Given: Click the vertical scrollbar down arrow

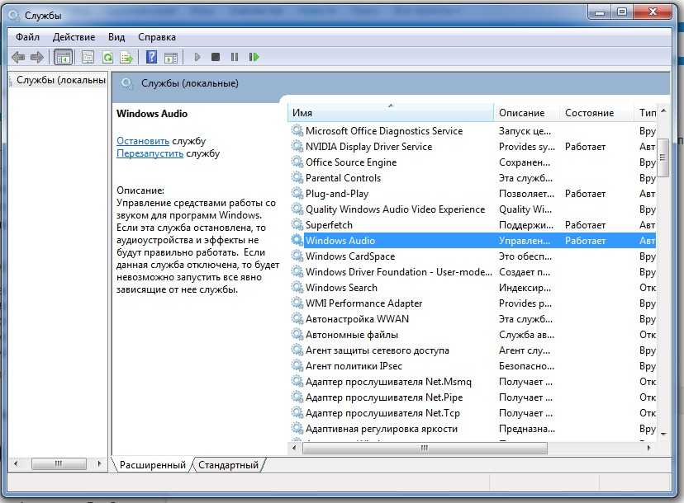Looking at the screenshot, I should (x=663, y=431).
